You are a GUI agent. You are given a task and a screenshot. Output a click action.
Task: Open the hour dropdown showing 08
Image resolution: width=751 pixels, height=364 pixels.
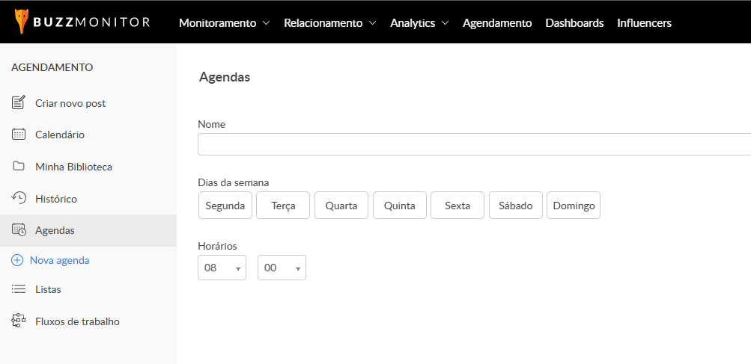pyautogui.click(x=222, y=268)
